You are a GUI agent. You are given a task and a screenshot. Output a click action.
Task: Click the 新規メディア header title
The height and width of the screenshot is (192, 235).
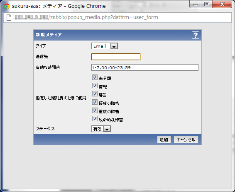49,35
